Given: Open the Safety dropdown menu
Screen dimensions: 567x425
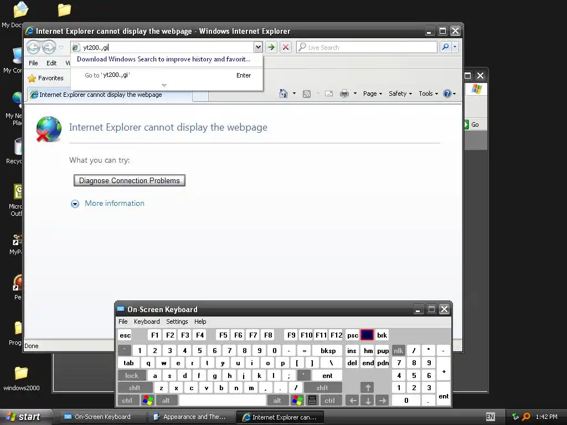Looking at the screenshot, I should click(400, 94).
